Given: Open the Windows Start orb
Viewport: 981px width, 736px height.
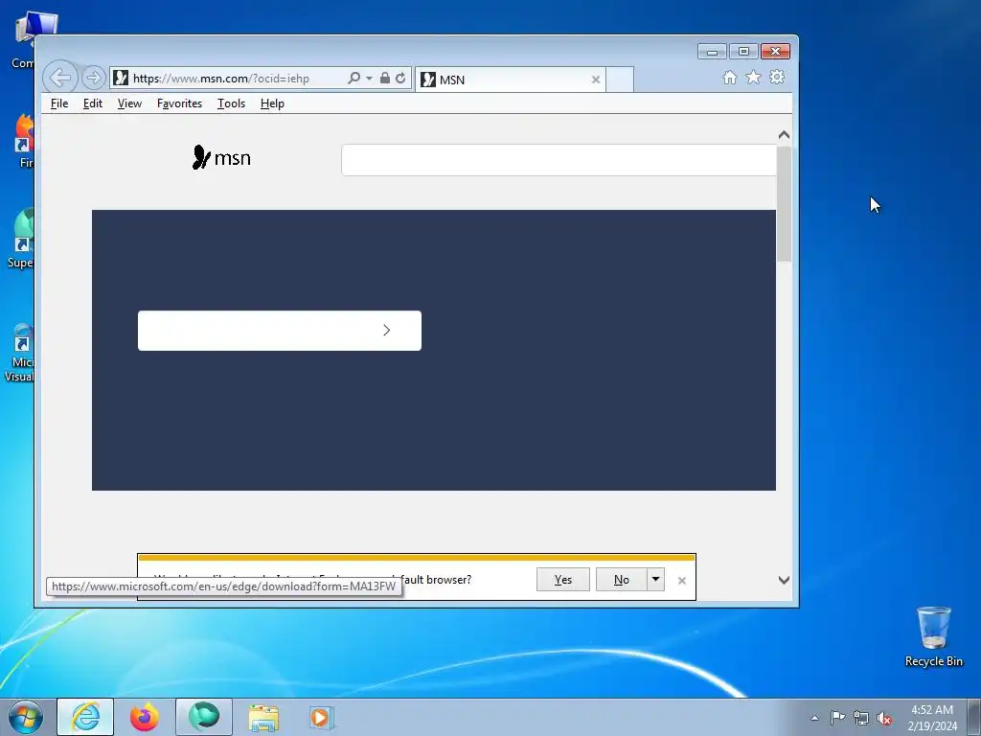Looking at the screenshot, I should 26,717.
